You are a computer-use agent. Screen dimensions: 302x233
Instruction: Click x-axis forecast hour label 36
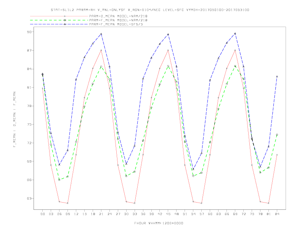(143, 214)
